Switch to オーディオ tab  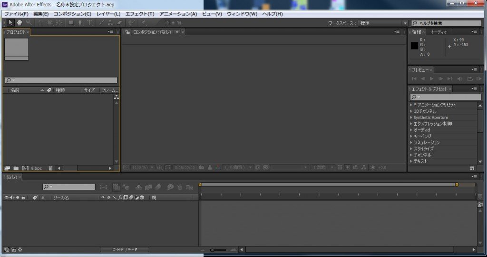click(438, 32)
